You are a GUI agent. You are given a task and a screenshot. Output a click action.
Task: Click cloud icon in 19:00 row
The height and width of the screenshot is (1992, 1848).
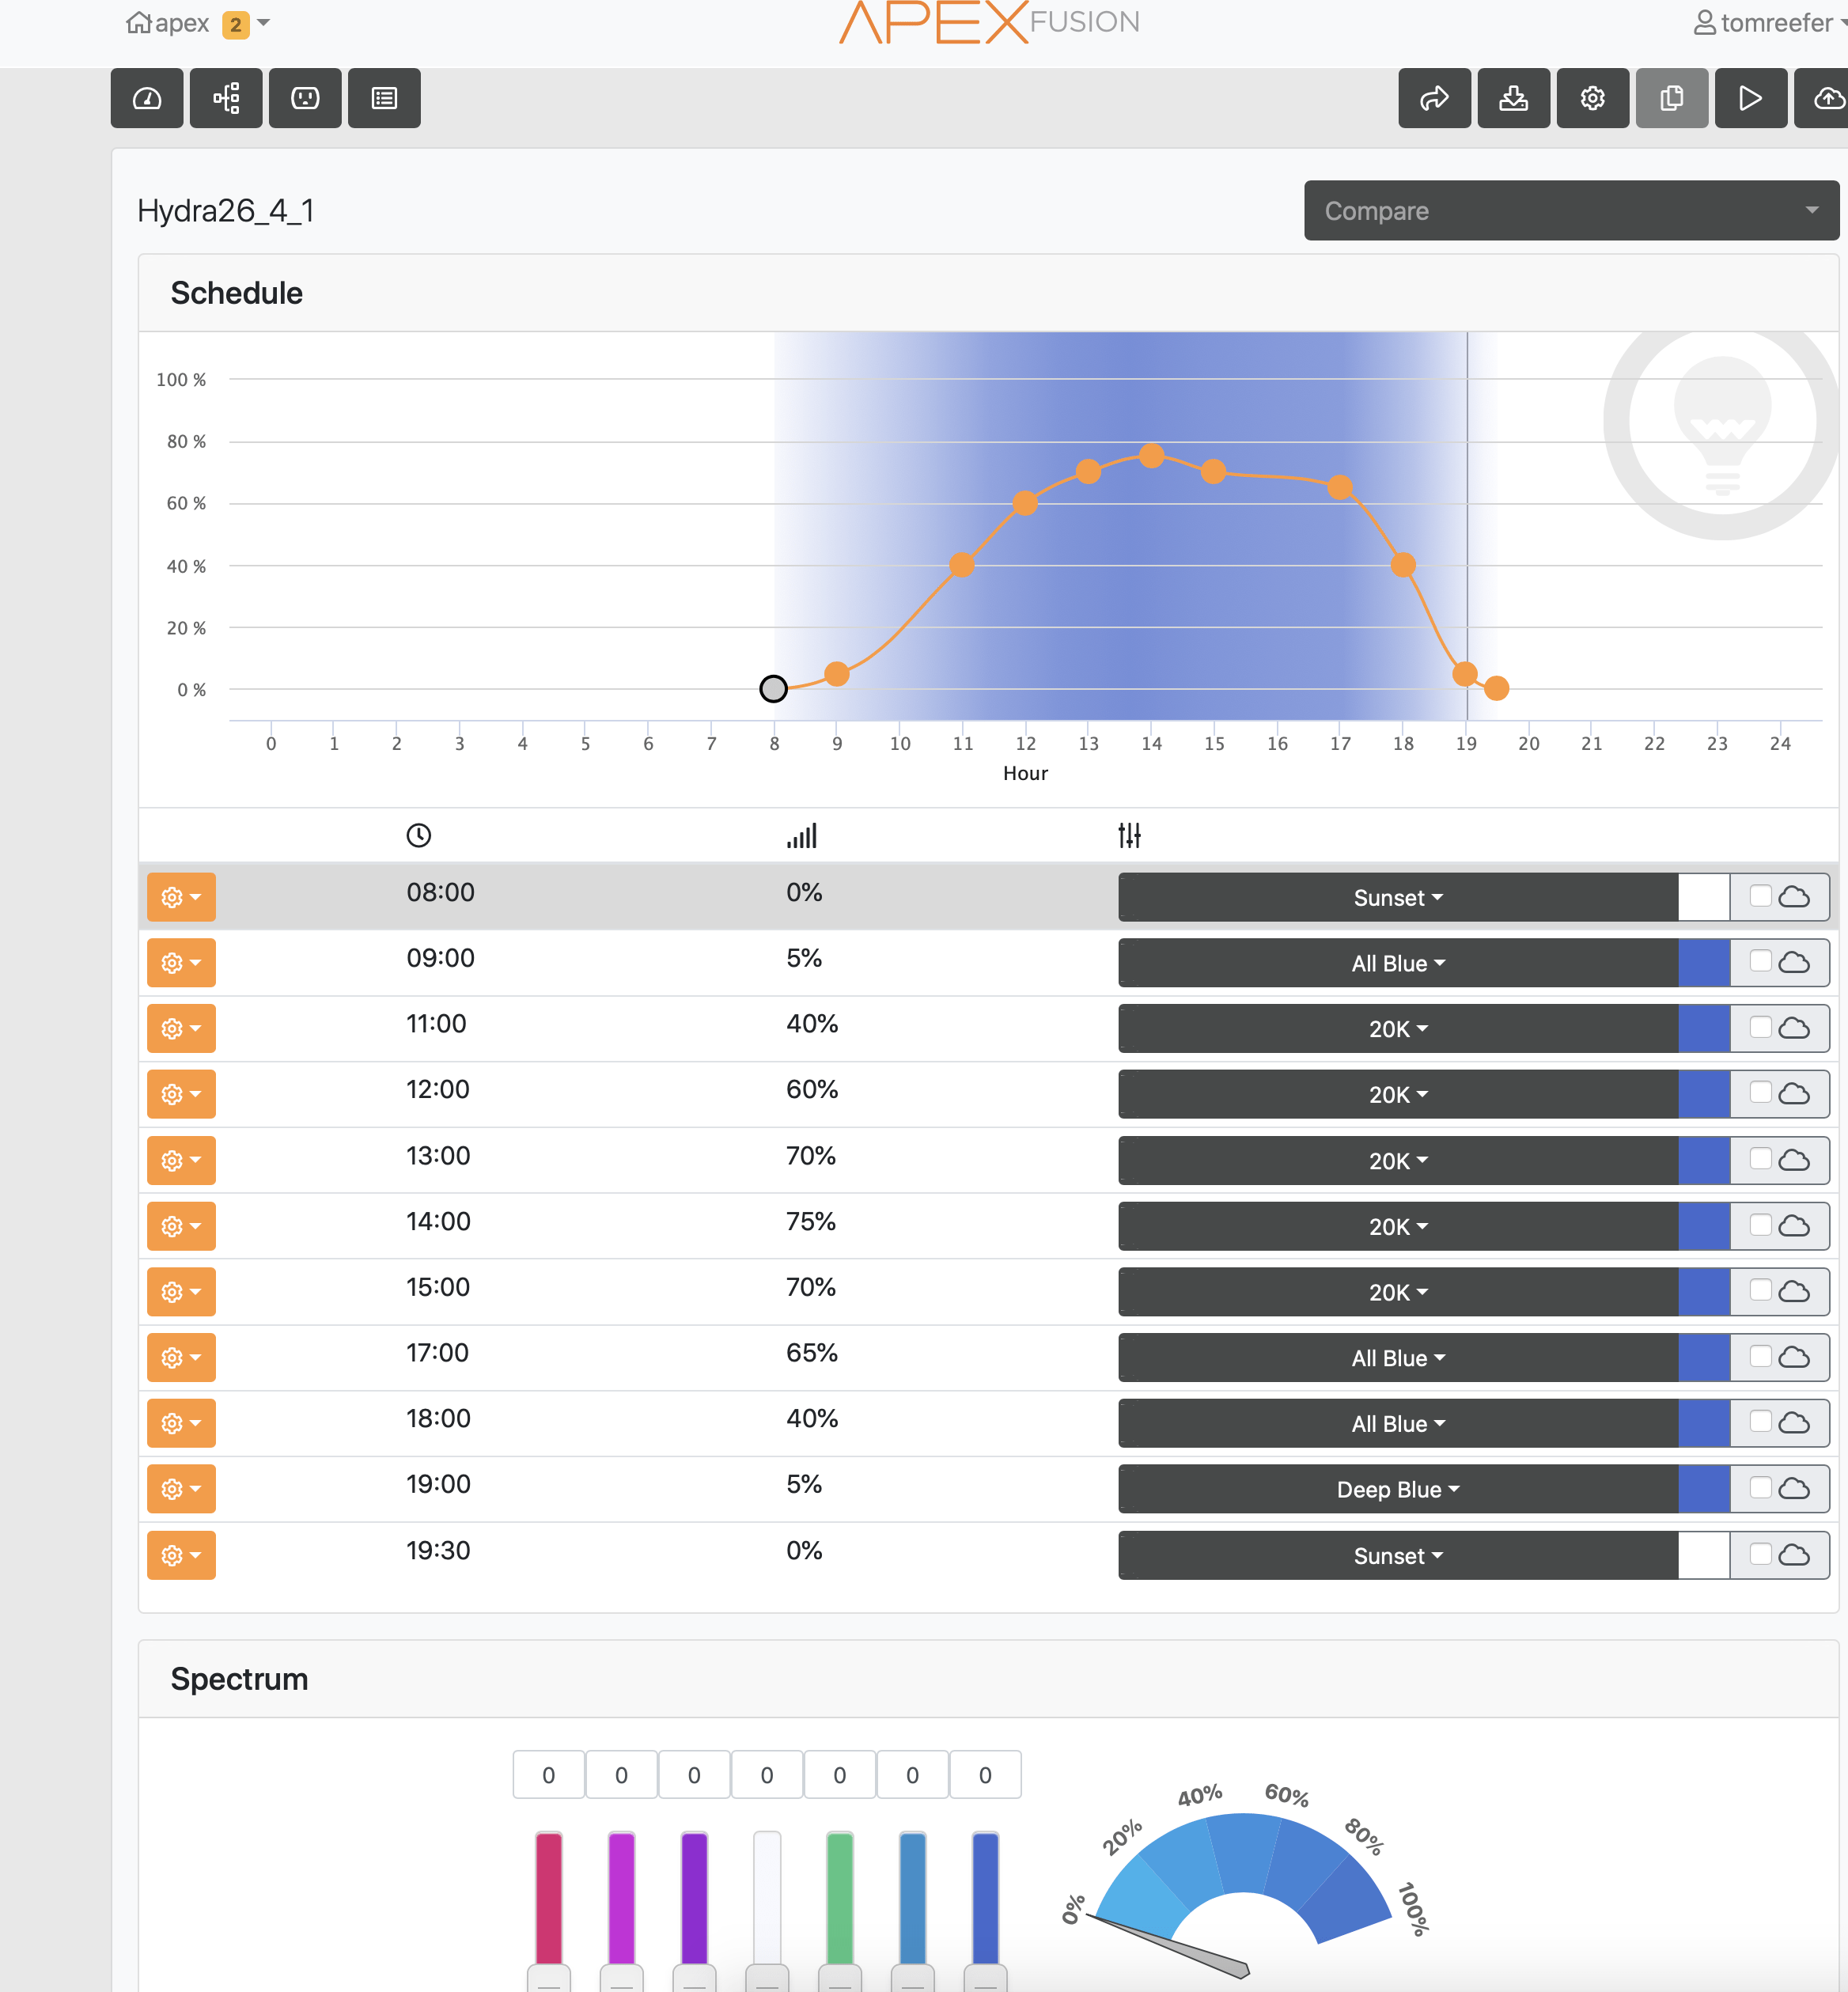(1794, 1489)
